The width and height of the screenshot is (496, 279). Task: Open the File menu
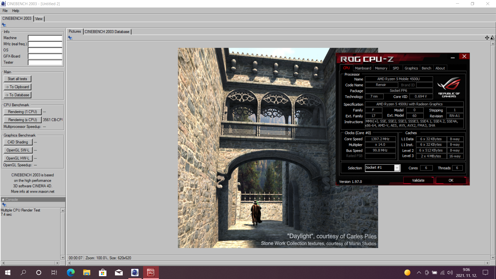coord(5,11)
